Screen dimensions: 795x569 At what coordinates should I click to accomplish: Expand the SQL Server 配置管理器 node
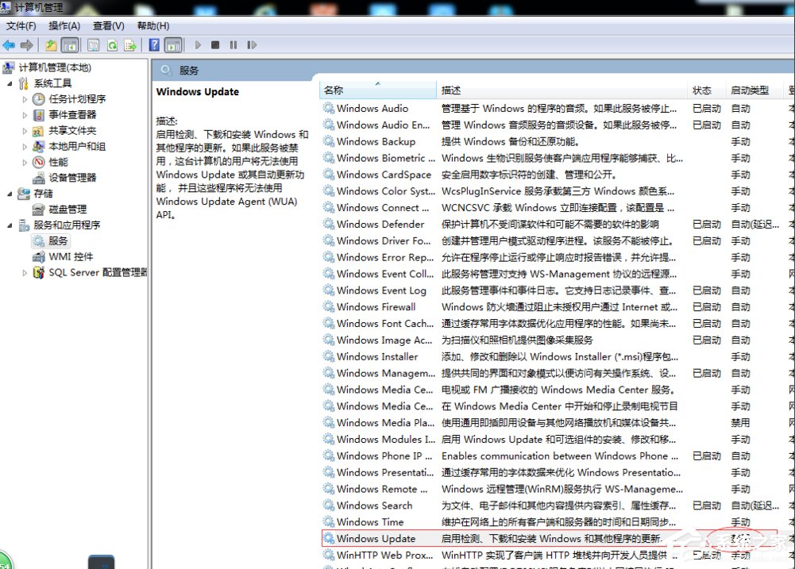click(24, 273)
